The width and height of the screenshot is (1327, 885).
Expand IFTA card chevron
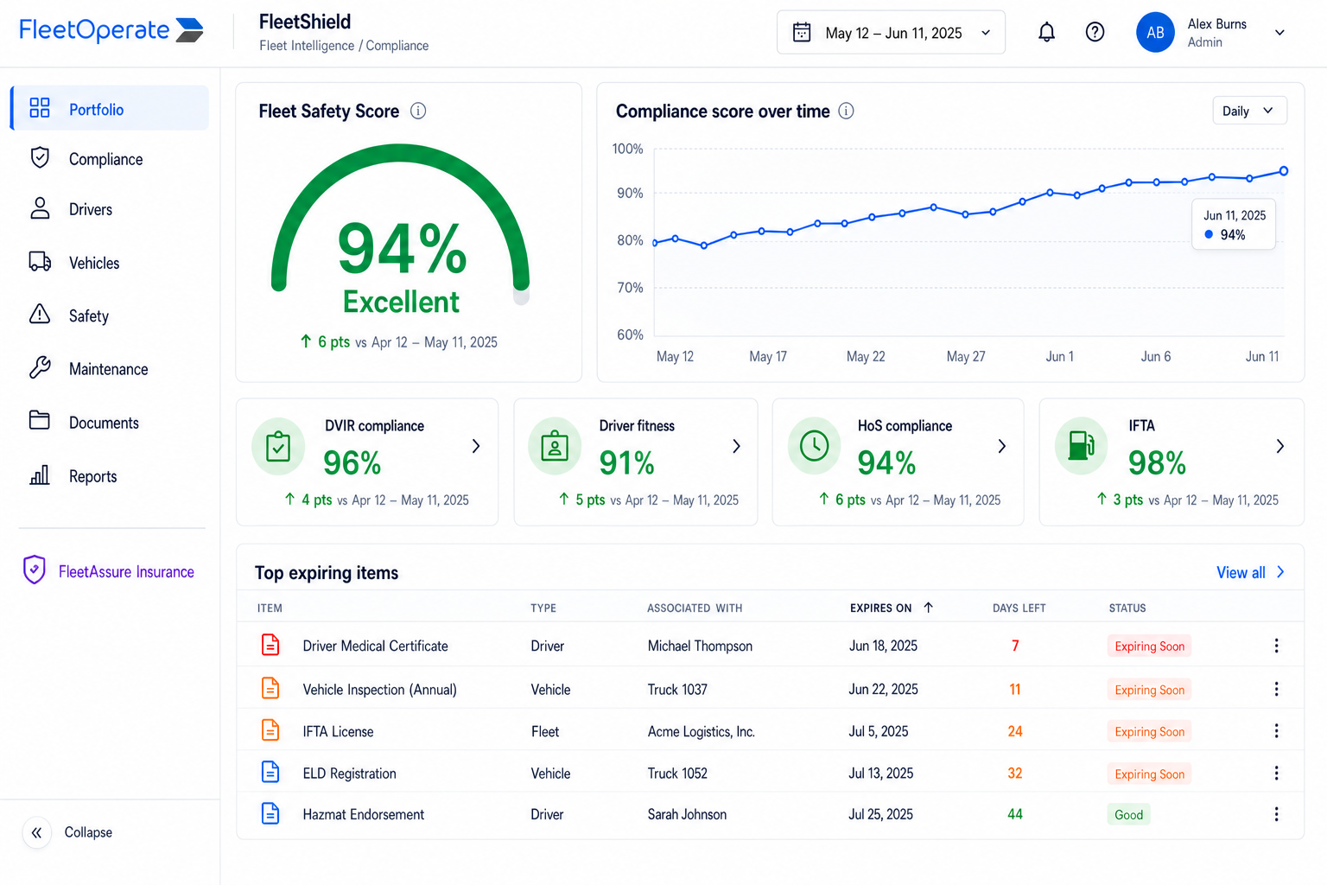click(x=1280, y=446)
